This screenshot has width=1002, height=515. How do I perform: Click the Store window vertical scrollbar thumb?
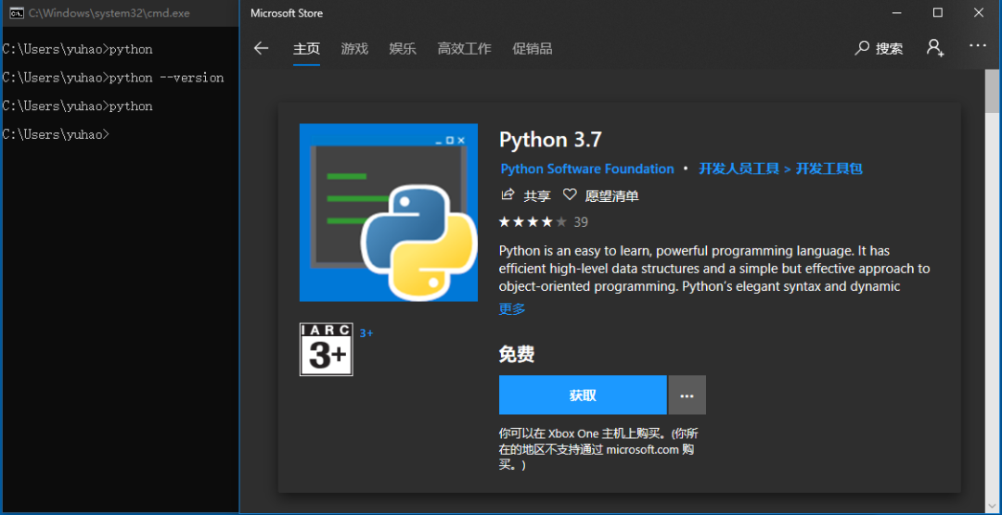pos(992,91)
